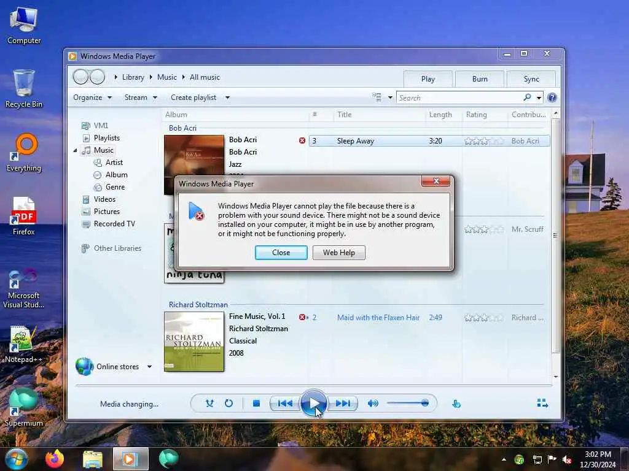This screenshot has height=471, width=629.
Task: Skip to the next track
Action: [343, 404]
